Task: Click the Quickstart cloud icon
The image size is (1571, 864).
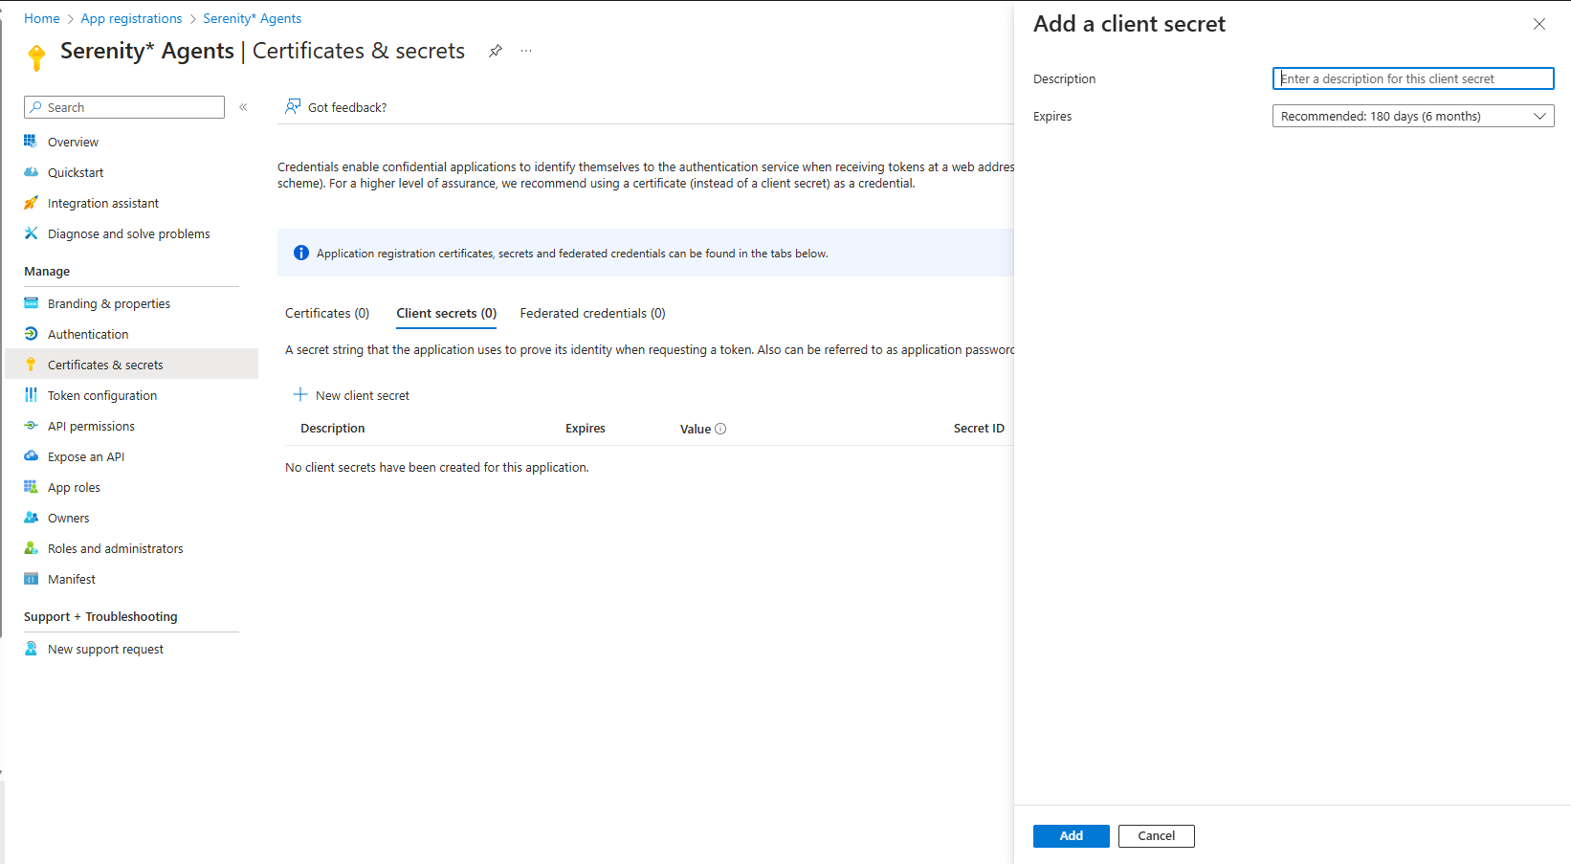Action: point(31,172)
